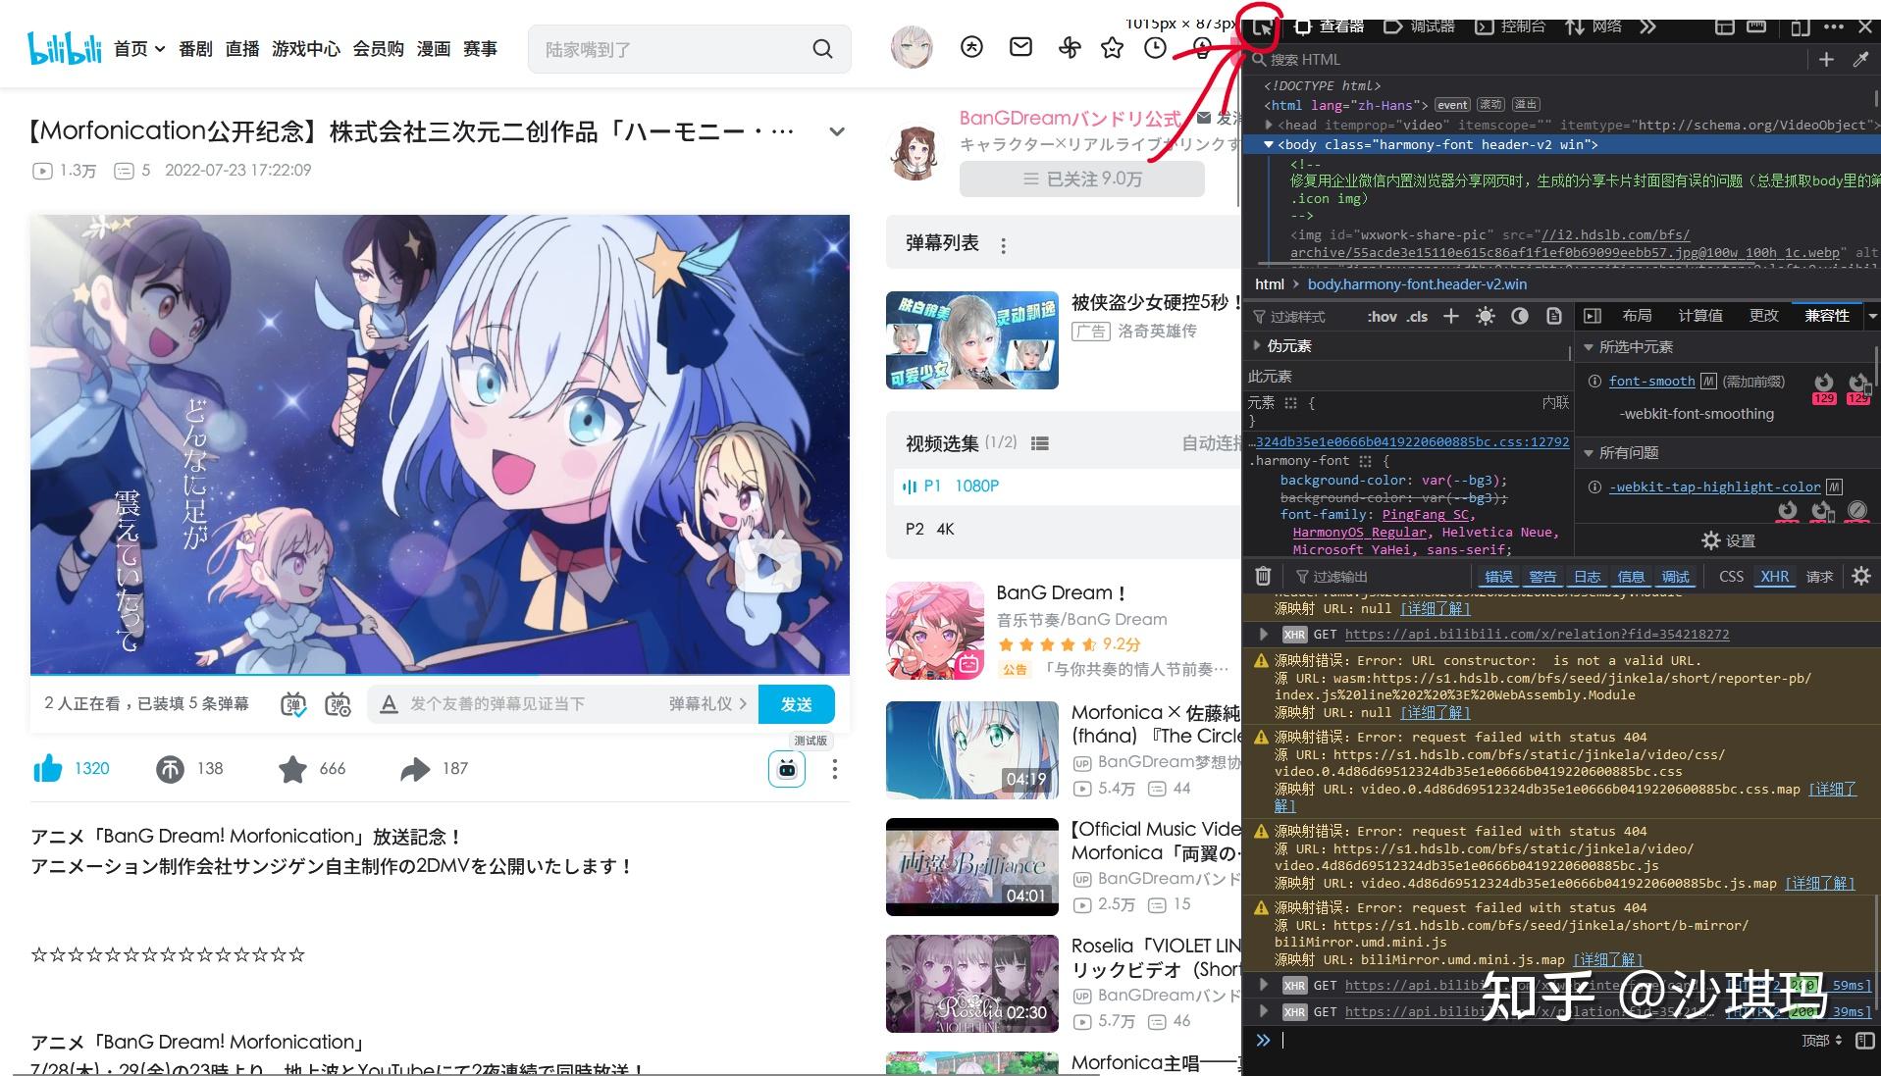
Task: Toggle dark color scheme simulation
Action: tap(1519, 316)
